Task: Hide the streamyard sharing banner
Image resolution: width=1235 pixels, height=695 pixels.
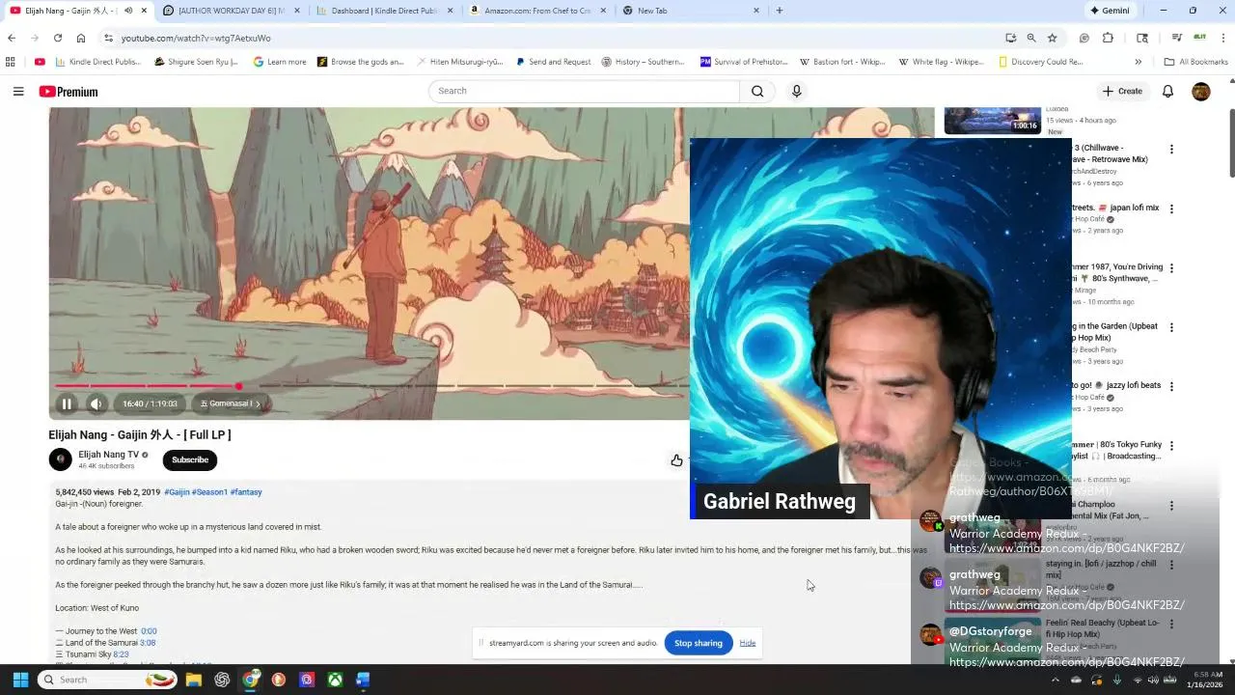Action: (748, 643)
